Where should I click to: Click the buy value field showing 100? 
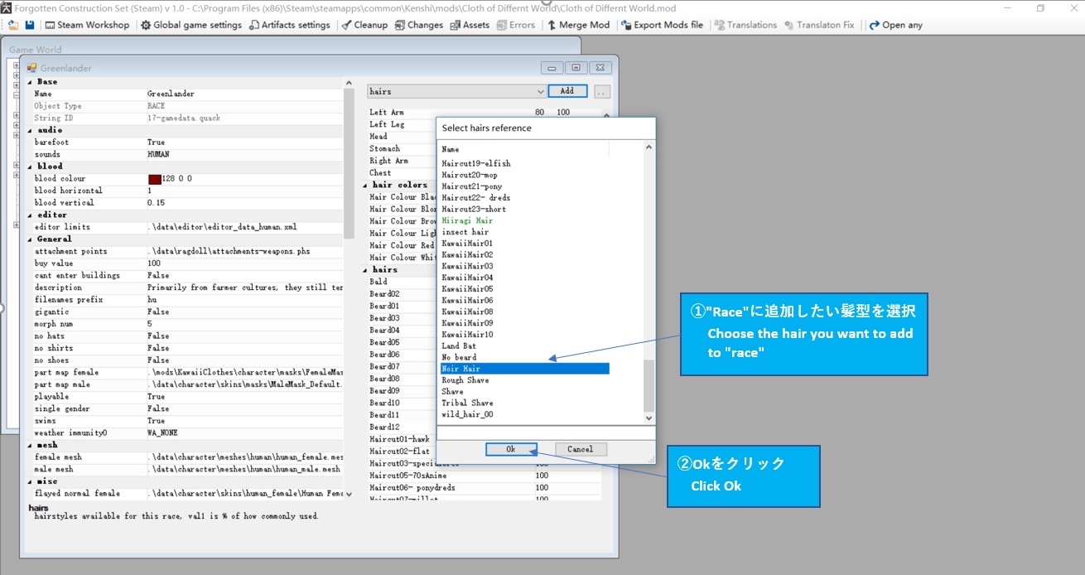pos(244,263)
